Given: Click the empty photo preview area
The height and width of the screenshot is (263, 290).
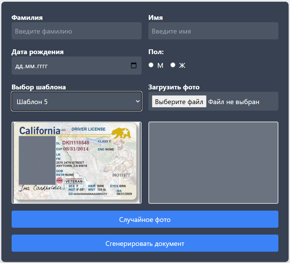Looking at the screenshot, I should point(213,163).
